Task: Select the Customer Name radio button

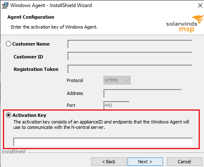Action: tap(8, 44)
